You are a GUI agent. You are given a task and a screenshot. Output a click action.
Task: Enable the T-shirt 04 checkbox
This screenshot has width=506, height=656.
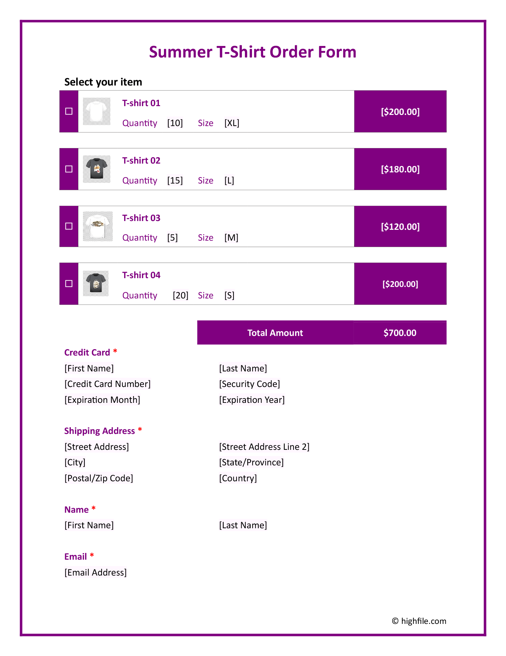(69, 284)
